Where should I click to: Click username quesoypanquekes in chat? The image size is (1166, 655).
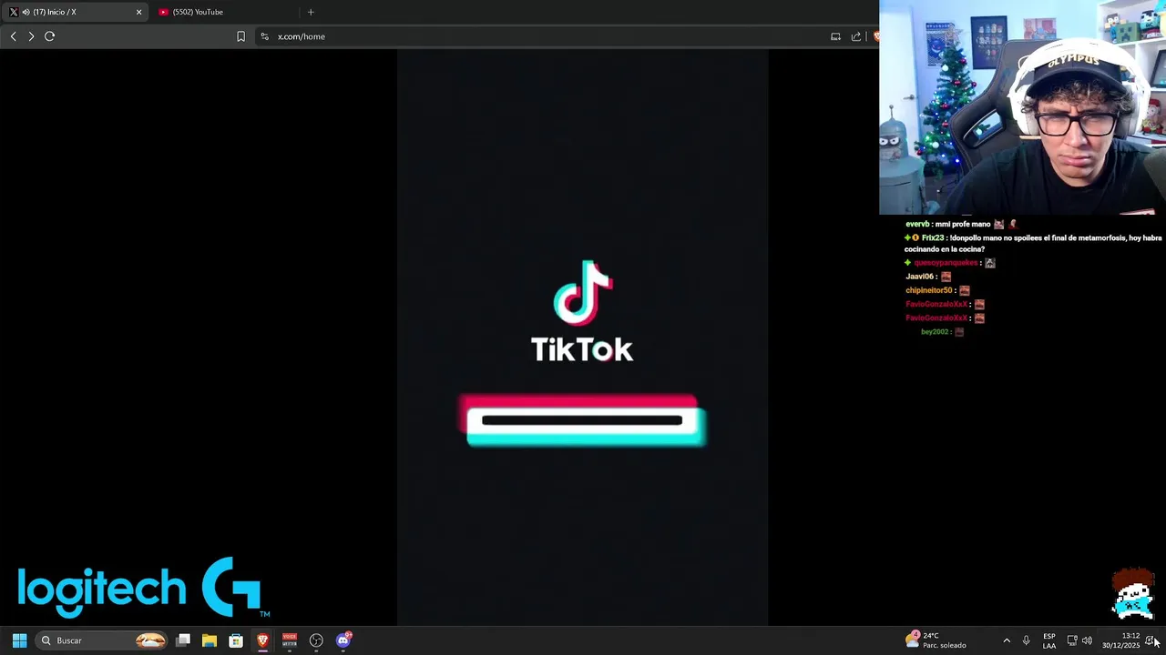point(946,263)
